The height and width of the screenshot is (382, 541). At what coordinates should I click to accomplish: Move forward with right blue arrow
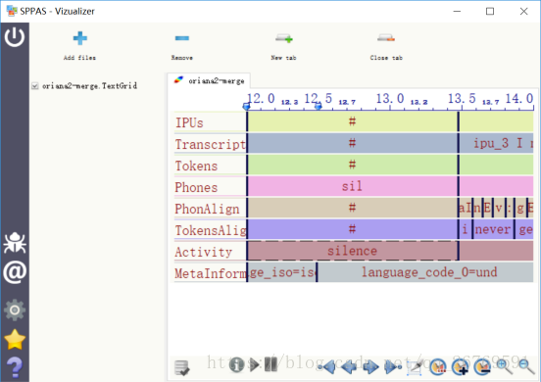tap(370, 367)
